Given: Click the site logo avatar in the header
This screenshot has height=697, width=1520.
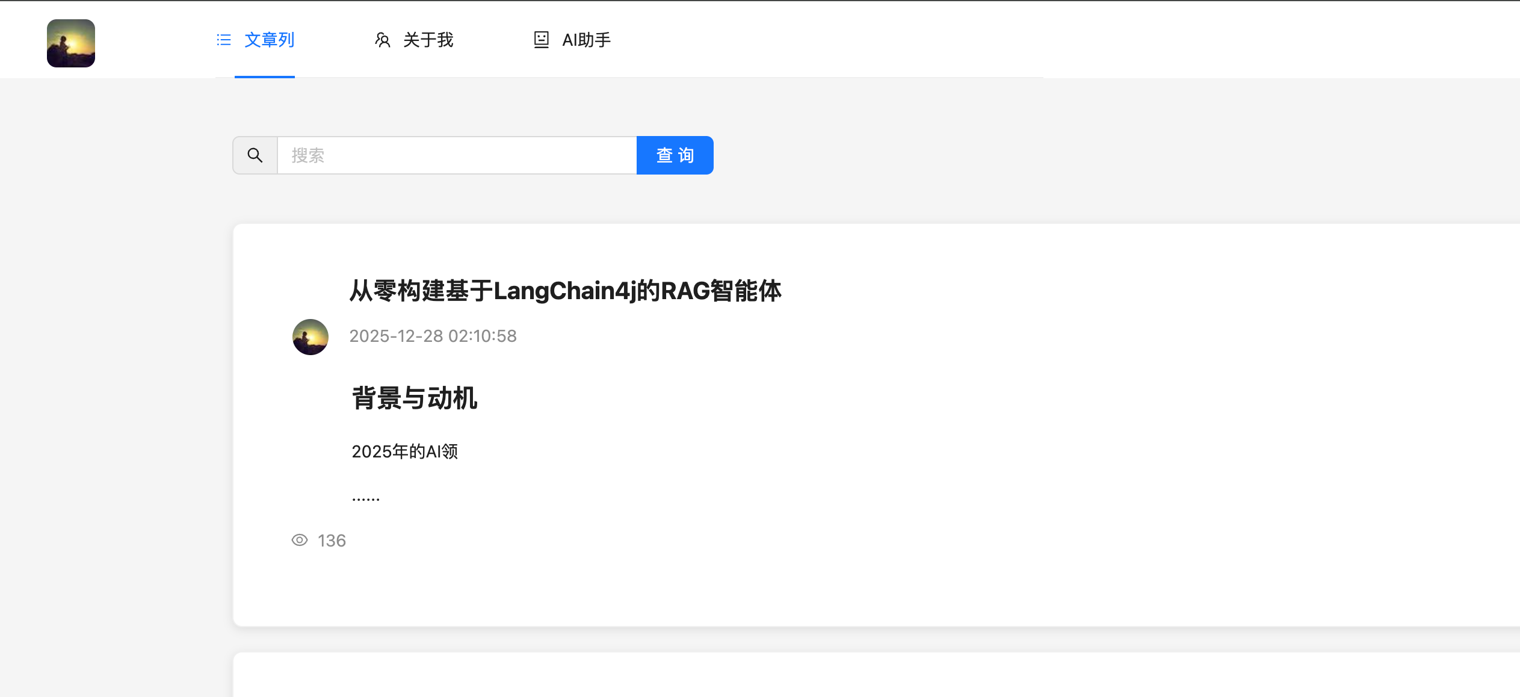Looking at the screenshot, I should (71, 43).
